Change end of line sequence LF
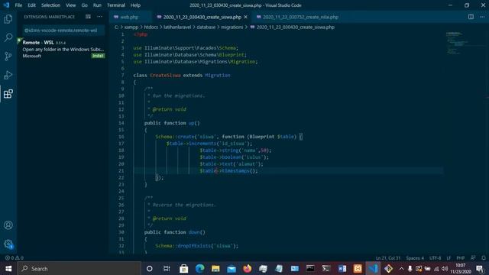This screenshot has height=275, width=489. [x=449, y=258]
